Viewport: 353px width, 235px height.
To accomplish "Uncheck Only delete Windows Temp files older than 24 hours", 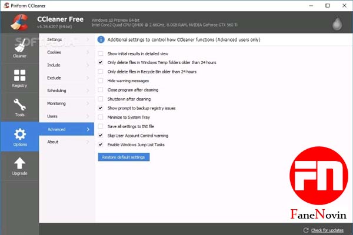I will pos(101,62).
